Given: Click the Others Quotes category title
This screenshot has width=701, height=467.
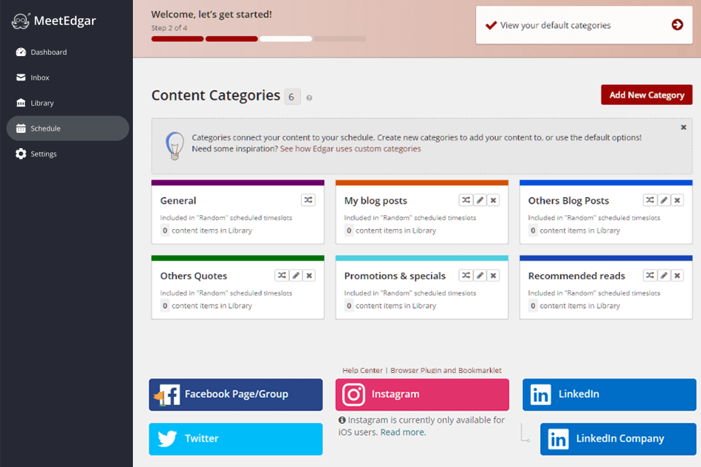Looking at the screenshot, I should point(194,276).
